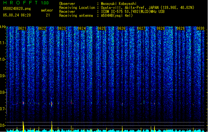
Task: Click the meteor count label
Action: (x=47, y=10)
